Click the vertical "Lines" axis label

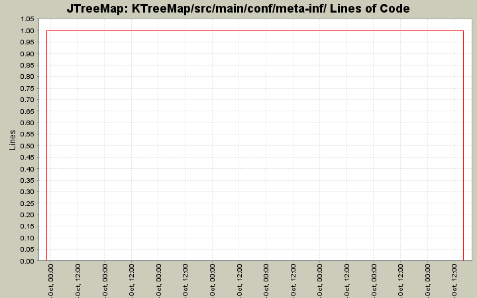(x=13, y=140)
